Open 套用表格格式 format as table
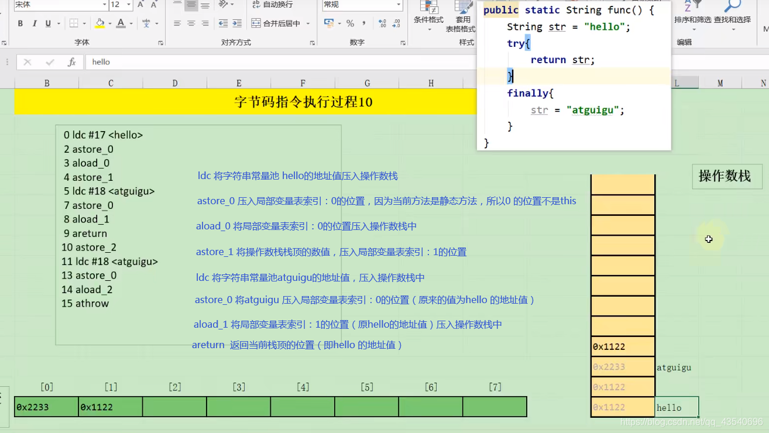769x433 pixels. (x=461, y=17)
